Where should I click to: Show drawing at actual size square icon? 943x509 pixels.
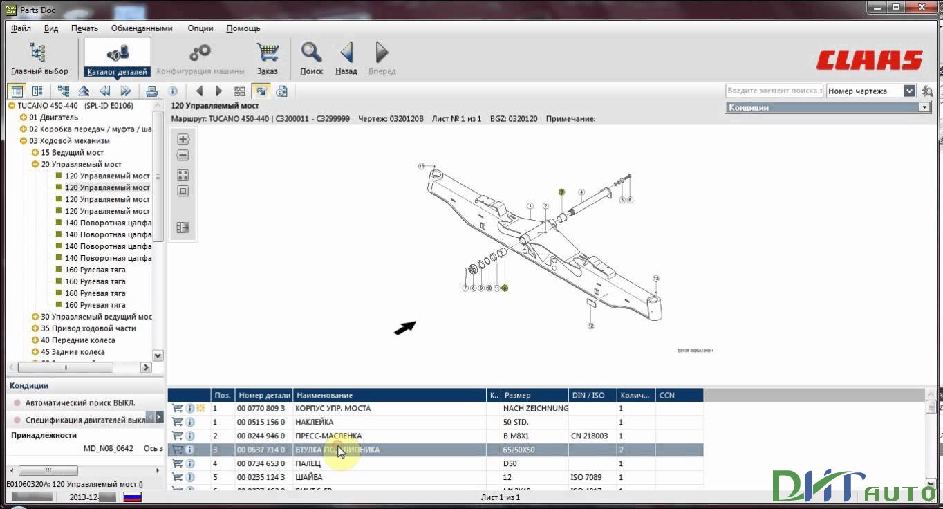(x=183, y=192)
